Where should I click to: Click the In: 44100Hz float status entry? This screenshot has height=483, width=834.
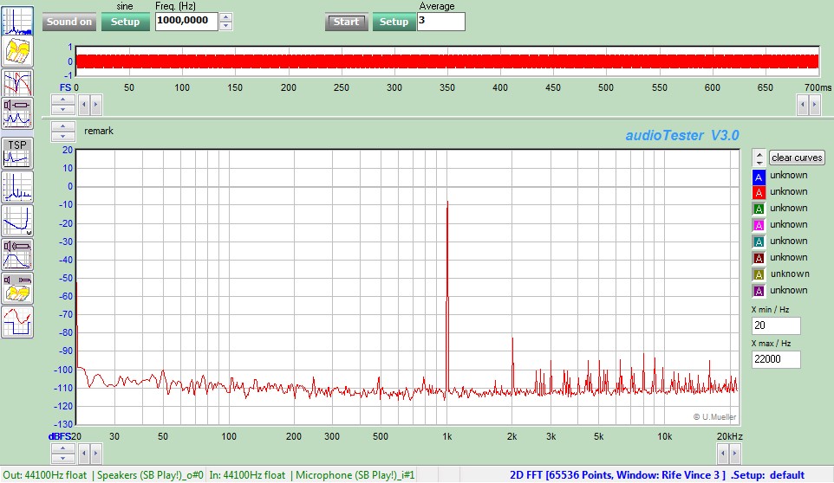tap(247, 475)
